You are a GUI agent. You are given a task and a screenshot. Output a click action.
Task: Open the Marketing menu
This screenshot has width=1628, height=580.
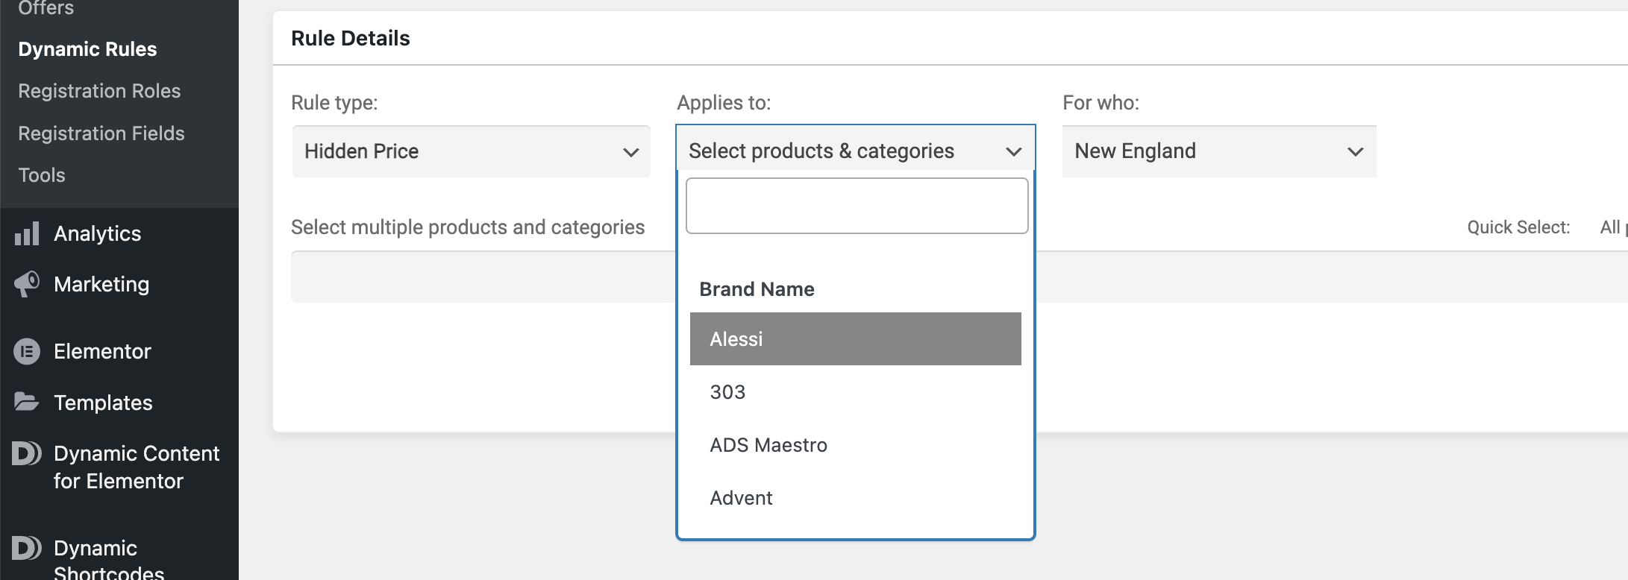coord(101,284)
